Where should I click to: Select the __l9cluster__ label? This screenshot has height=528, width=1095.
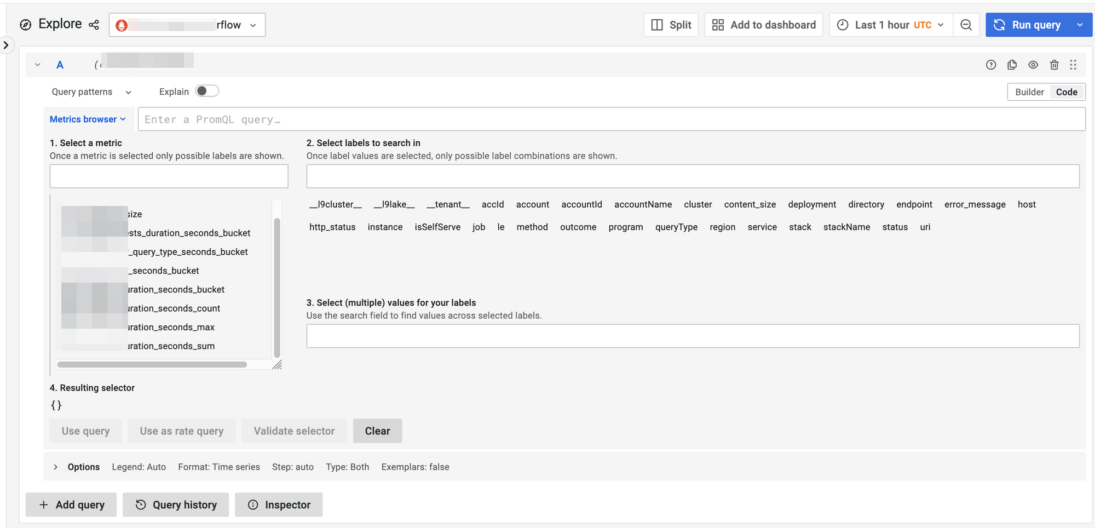point(336,204)
